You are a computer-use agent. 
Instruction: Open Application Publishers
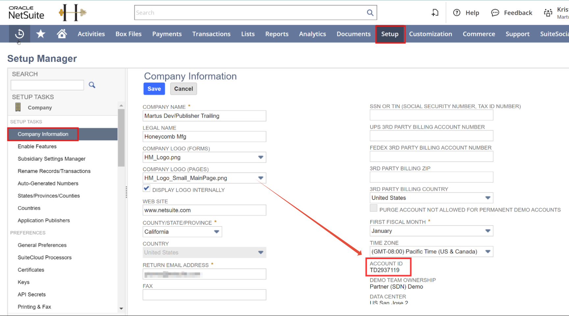tap(44, 220)
